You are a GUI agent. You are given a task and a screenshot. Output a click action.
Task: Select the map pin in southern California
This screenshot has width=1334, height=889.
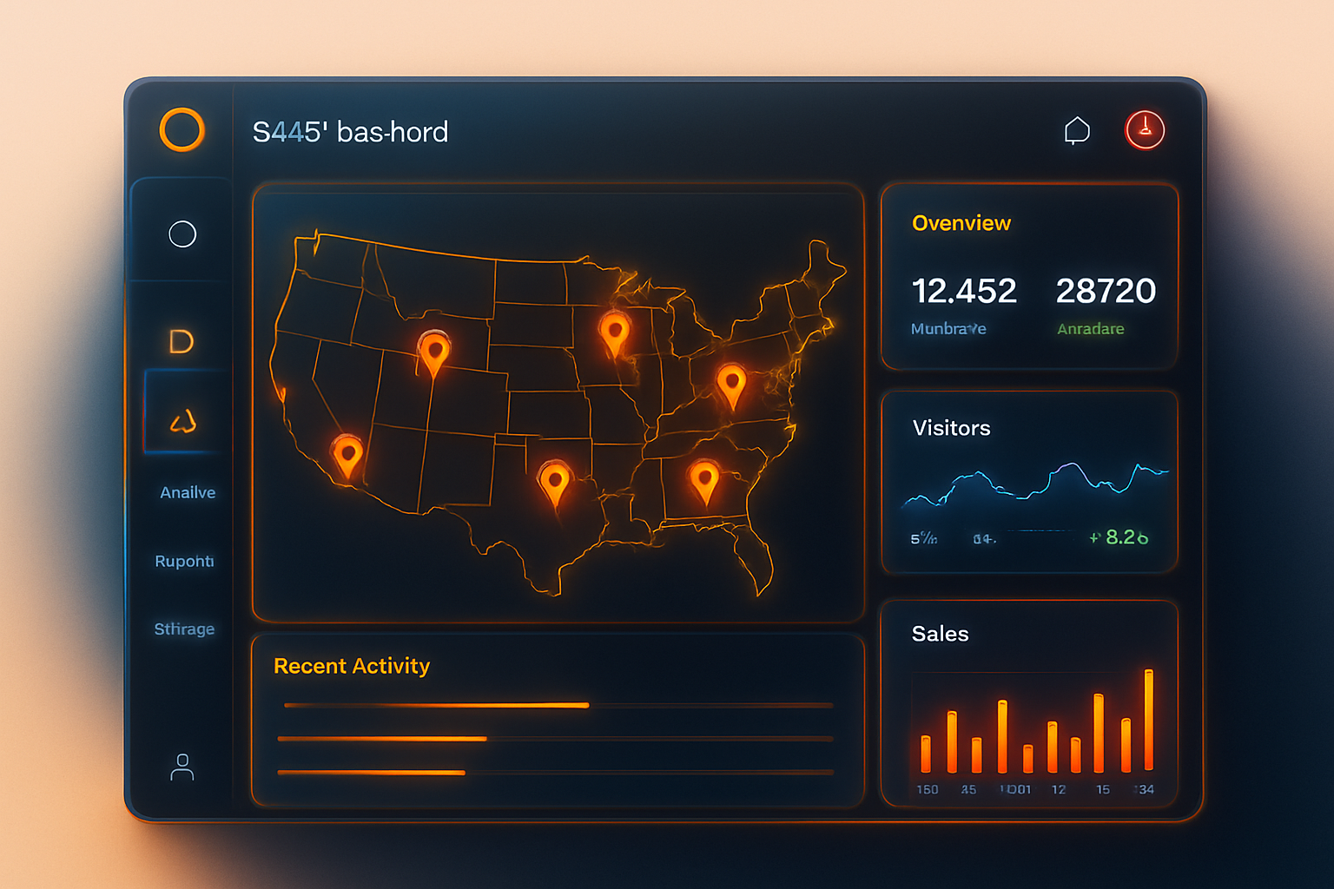(x=347, y=454)
